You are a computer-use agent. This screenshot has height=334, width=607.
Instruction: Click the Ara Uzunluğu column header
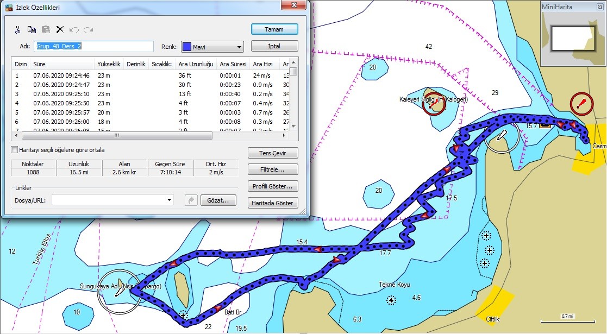pyautogui.click(x=196, y=64)
